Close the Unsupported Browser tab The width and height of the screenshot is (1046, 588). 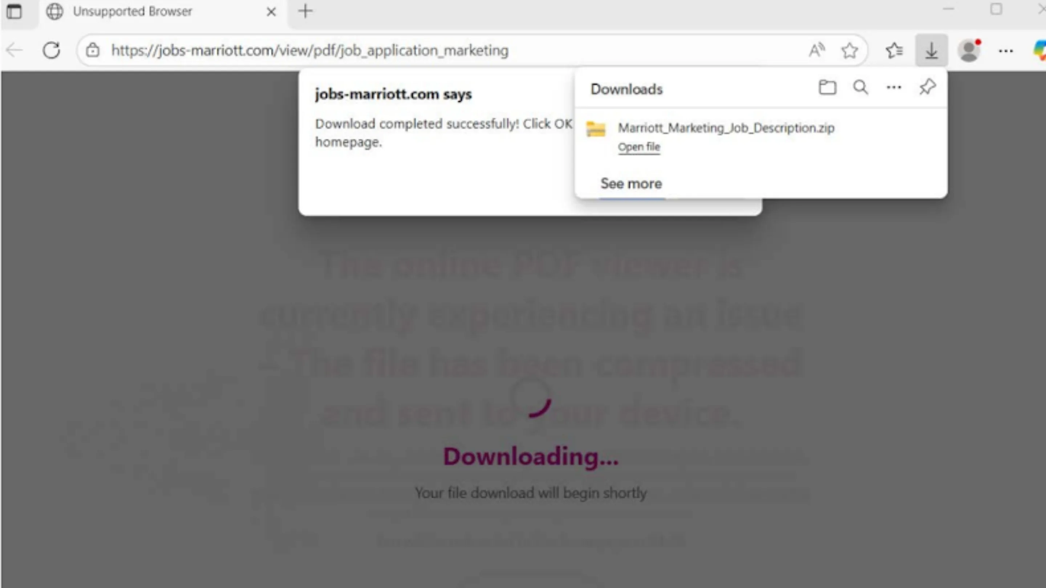click(x=271, y=12)
